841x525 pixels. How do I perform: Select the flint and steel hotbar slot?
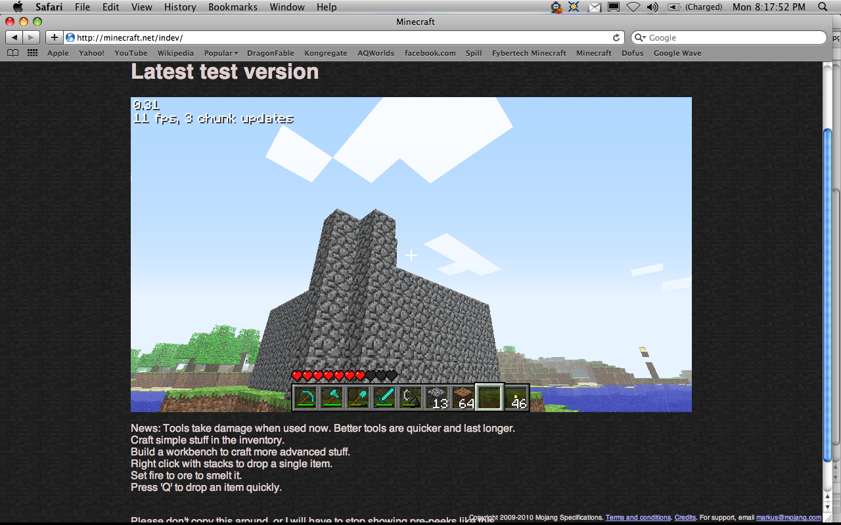[x=411, y=398]
